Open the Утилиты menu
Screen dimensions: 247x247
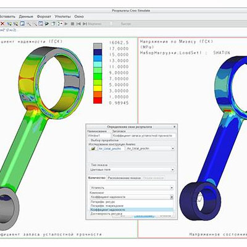tap(62, 17)
